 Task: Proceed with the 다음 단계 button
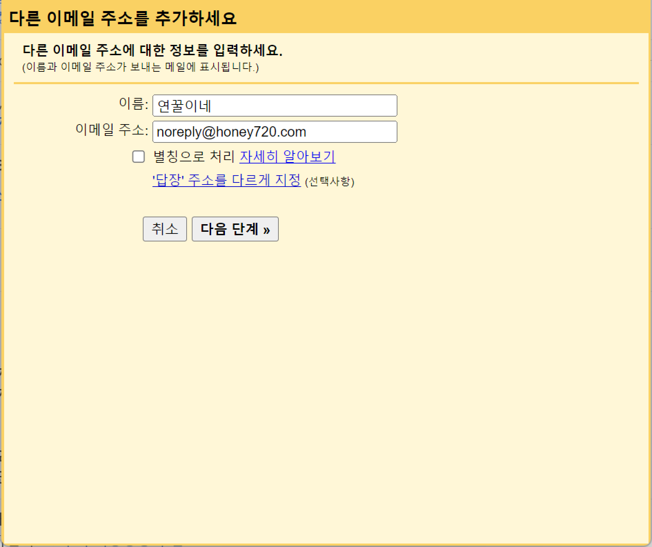[x=235, y=229]
